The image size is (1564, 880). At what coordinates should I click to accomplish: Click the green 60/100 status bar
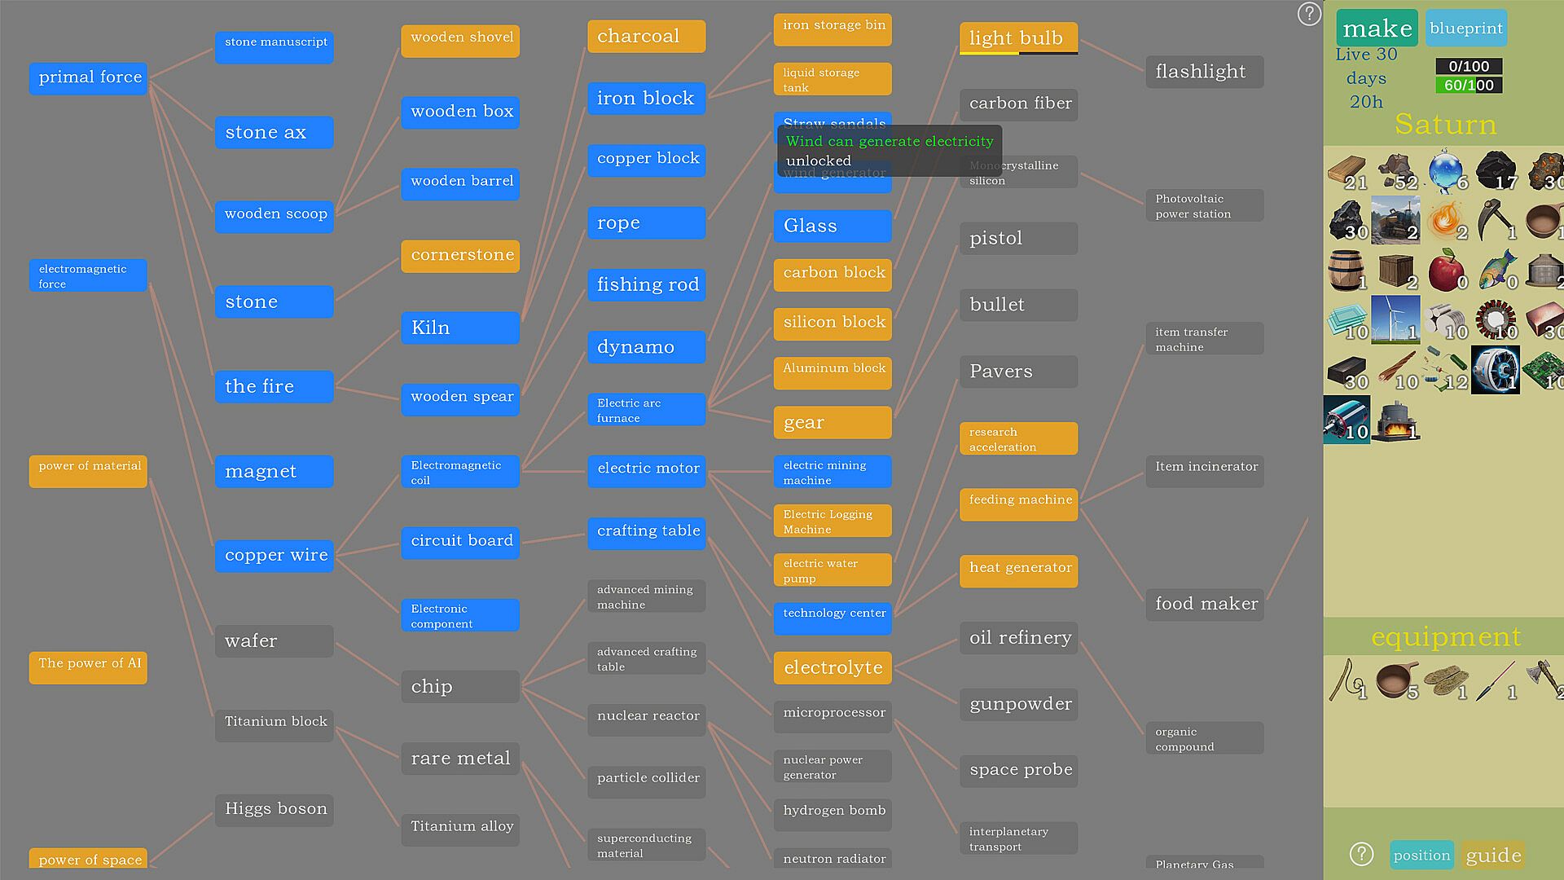(1468, 85)
